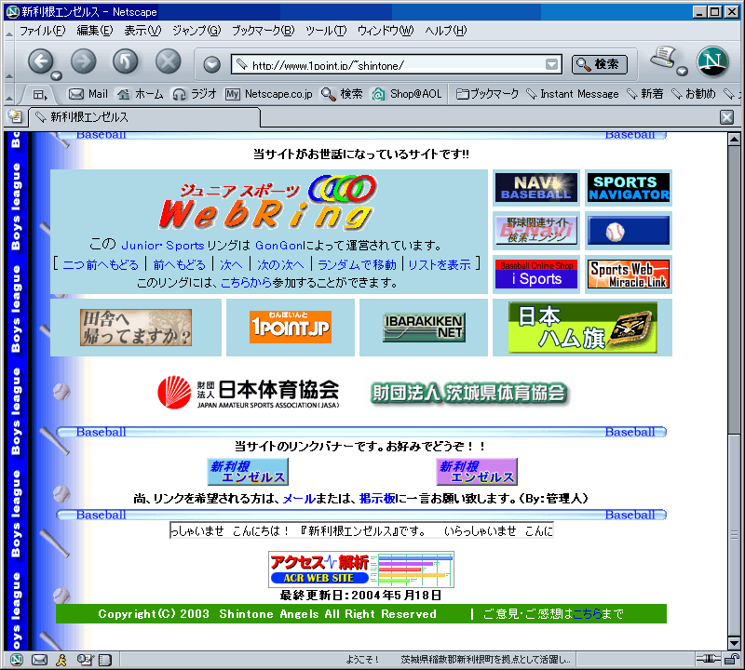Open the Back button history dropdown
This screenshot has height=670, width=745.
[x=57, y=75]
